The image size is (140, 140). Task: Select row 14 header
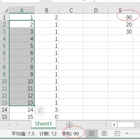5,109
